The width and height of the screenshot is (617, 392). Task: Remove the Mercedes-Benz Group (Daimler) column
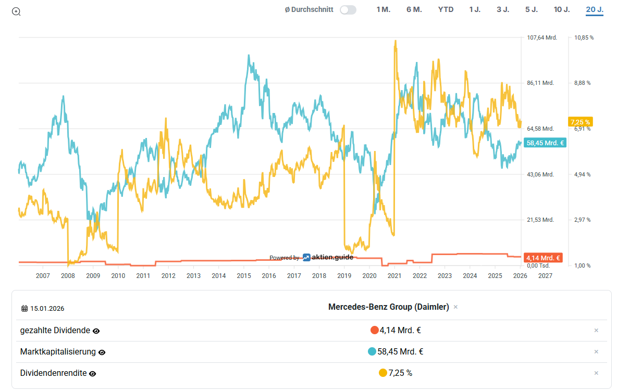[x=455, y=307]
